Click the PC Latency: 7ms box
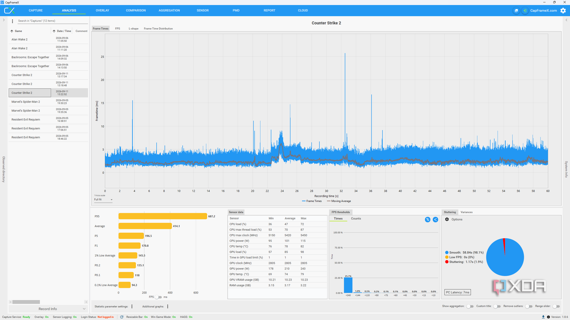The width and height of the screenshot is (570, 320). pos(458,292)
